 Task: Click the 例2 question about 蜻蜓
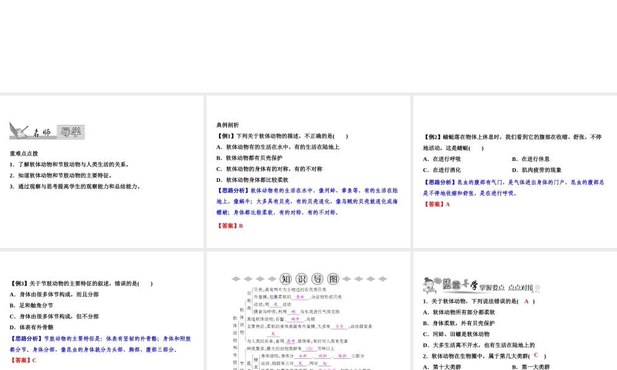coord(512,142)
